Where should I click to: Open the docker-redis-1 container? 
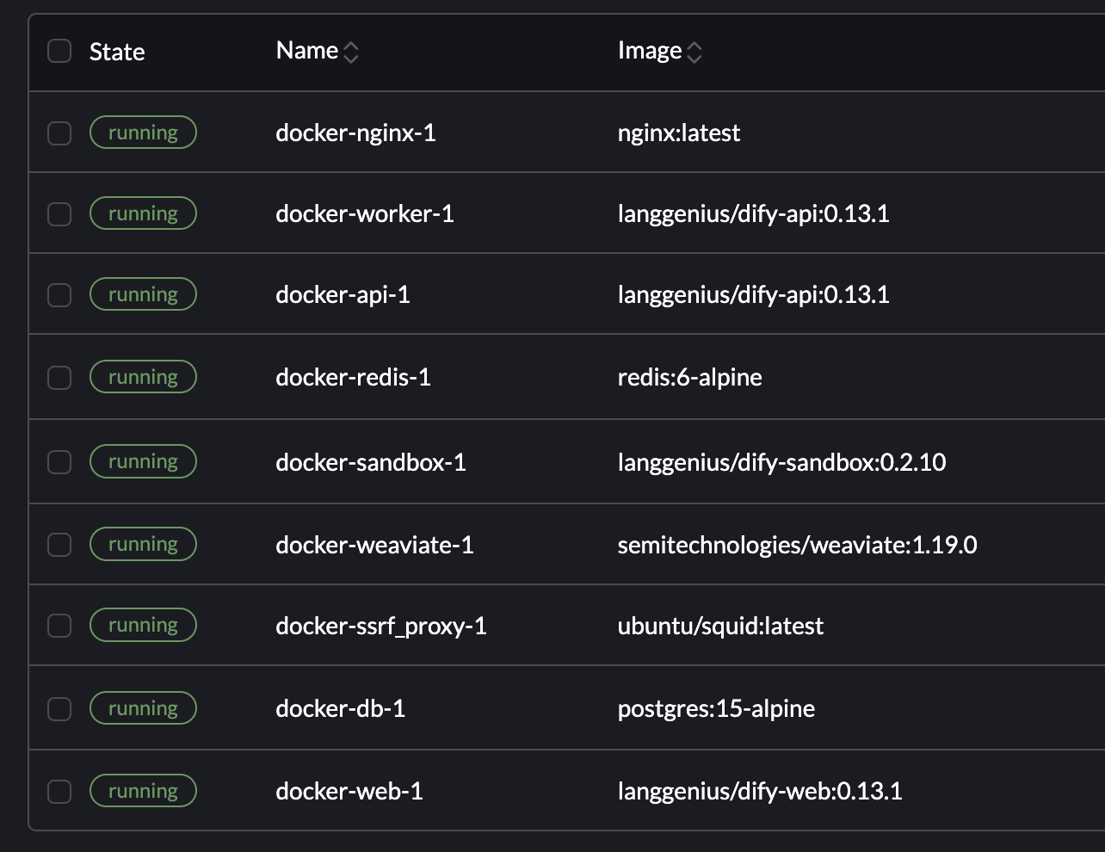[x=353, y=378]
